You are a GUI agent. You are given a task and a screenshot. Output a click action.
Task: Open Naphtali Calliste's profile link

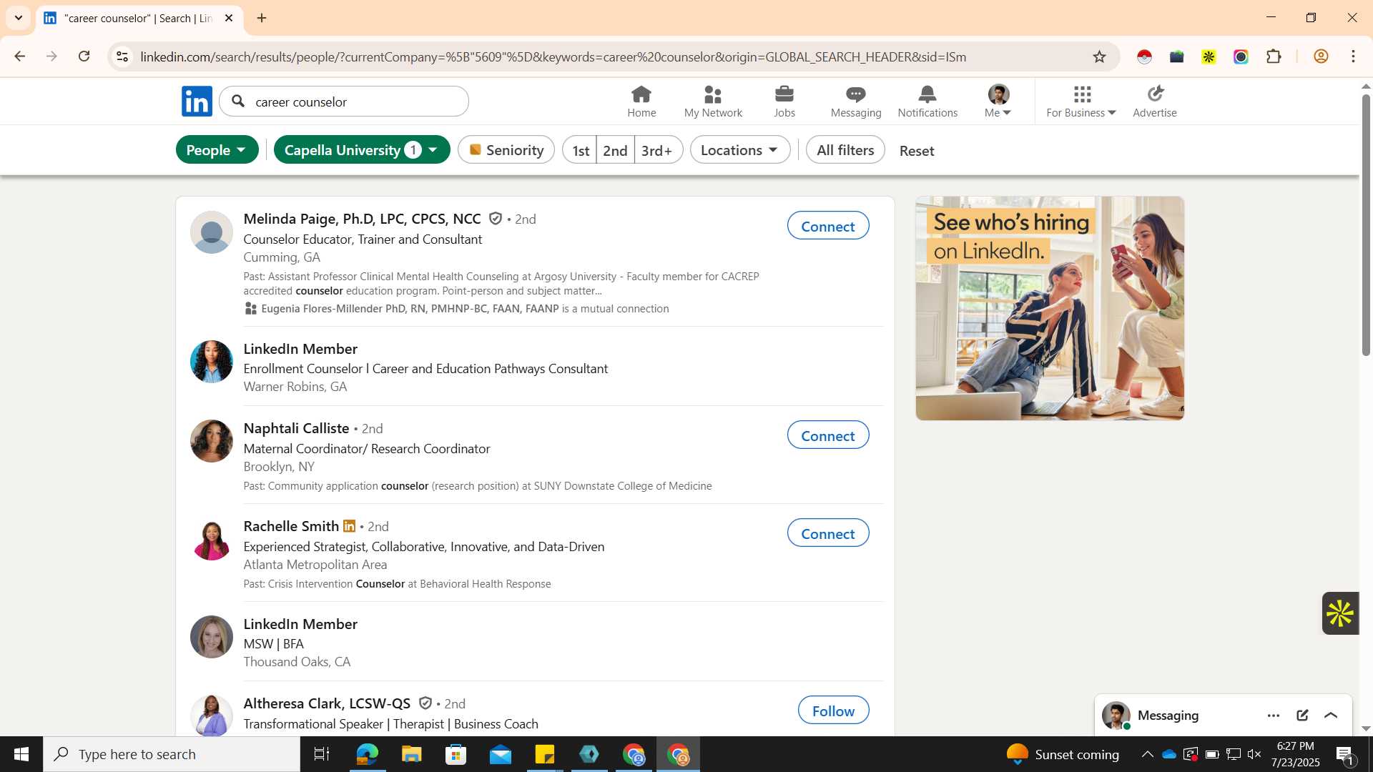(296, 428)
